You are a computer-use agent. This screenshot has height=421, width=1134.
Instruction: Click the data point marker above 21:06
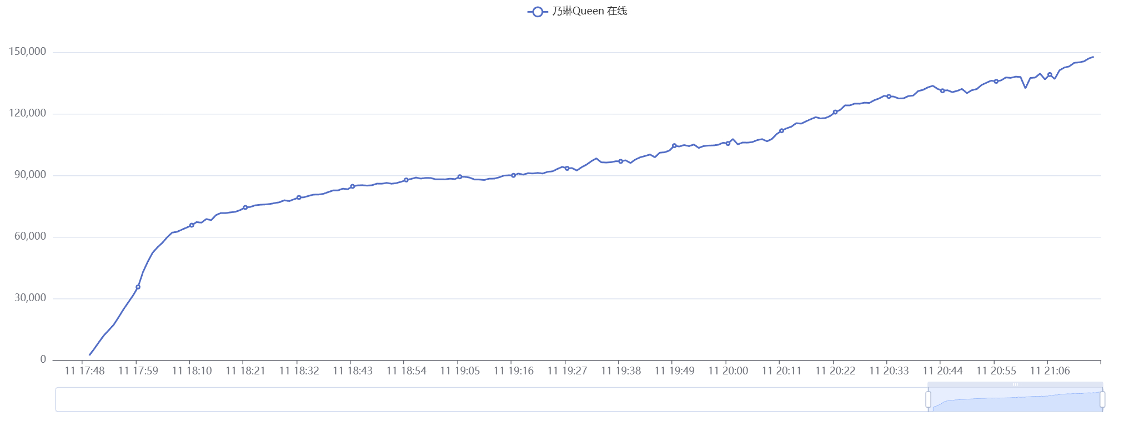coord(1050,74)
